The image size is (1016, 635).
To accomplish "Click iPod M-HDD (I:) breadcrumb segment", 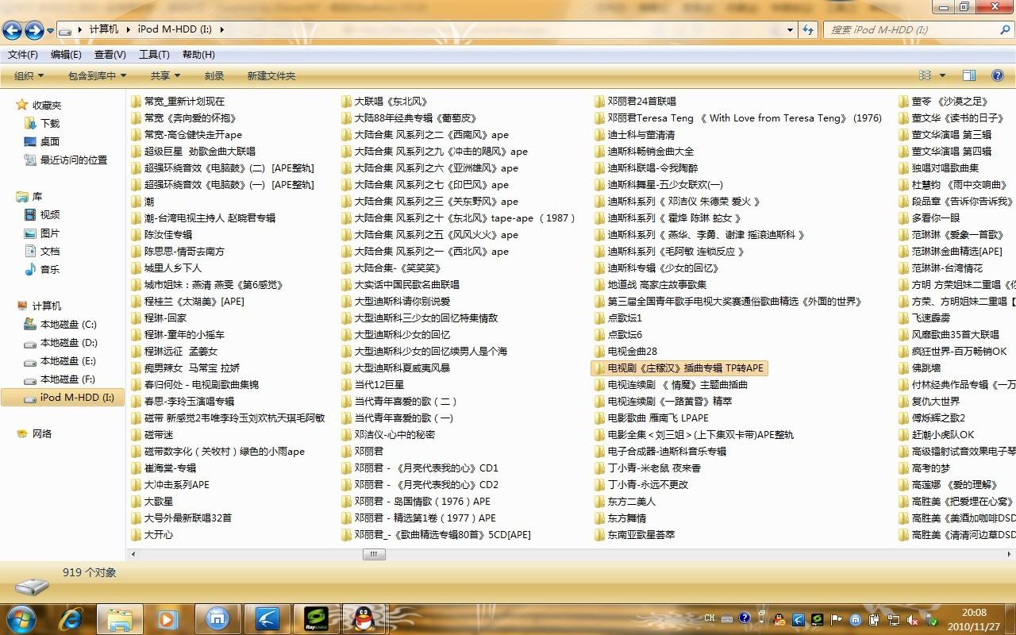I will pos(175,29).
